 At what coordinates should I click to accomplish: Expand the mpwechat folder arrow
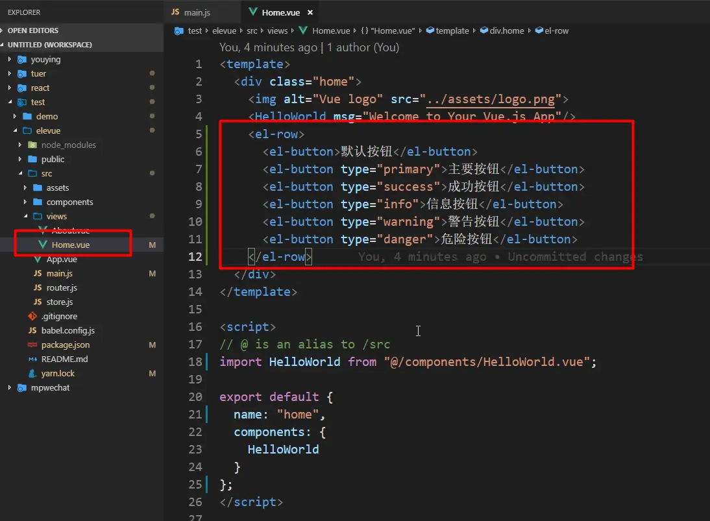10,387
